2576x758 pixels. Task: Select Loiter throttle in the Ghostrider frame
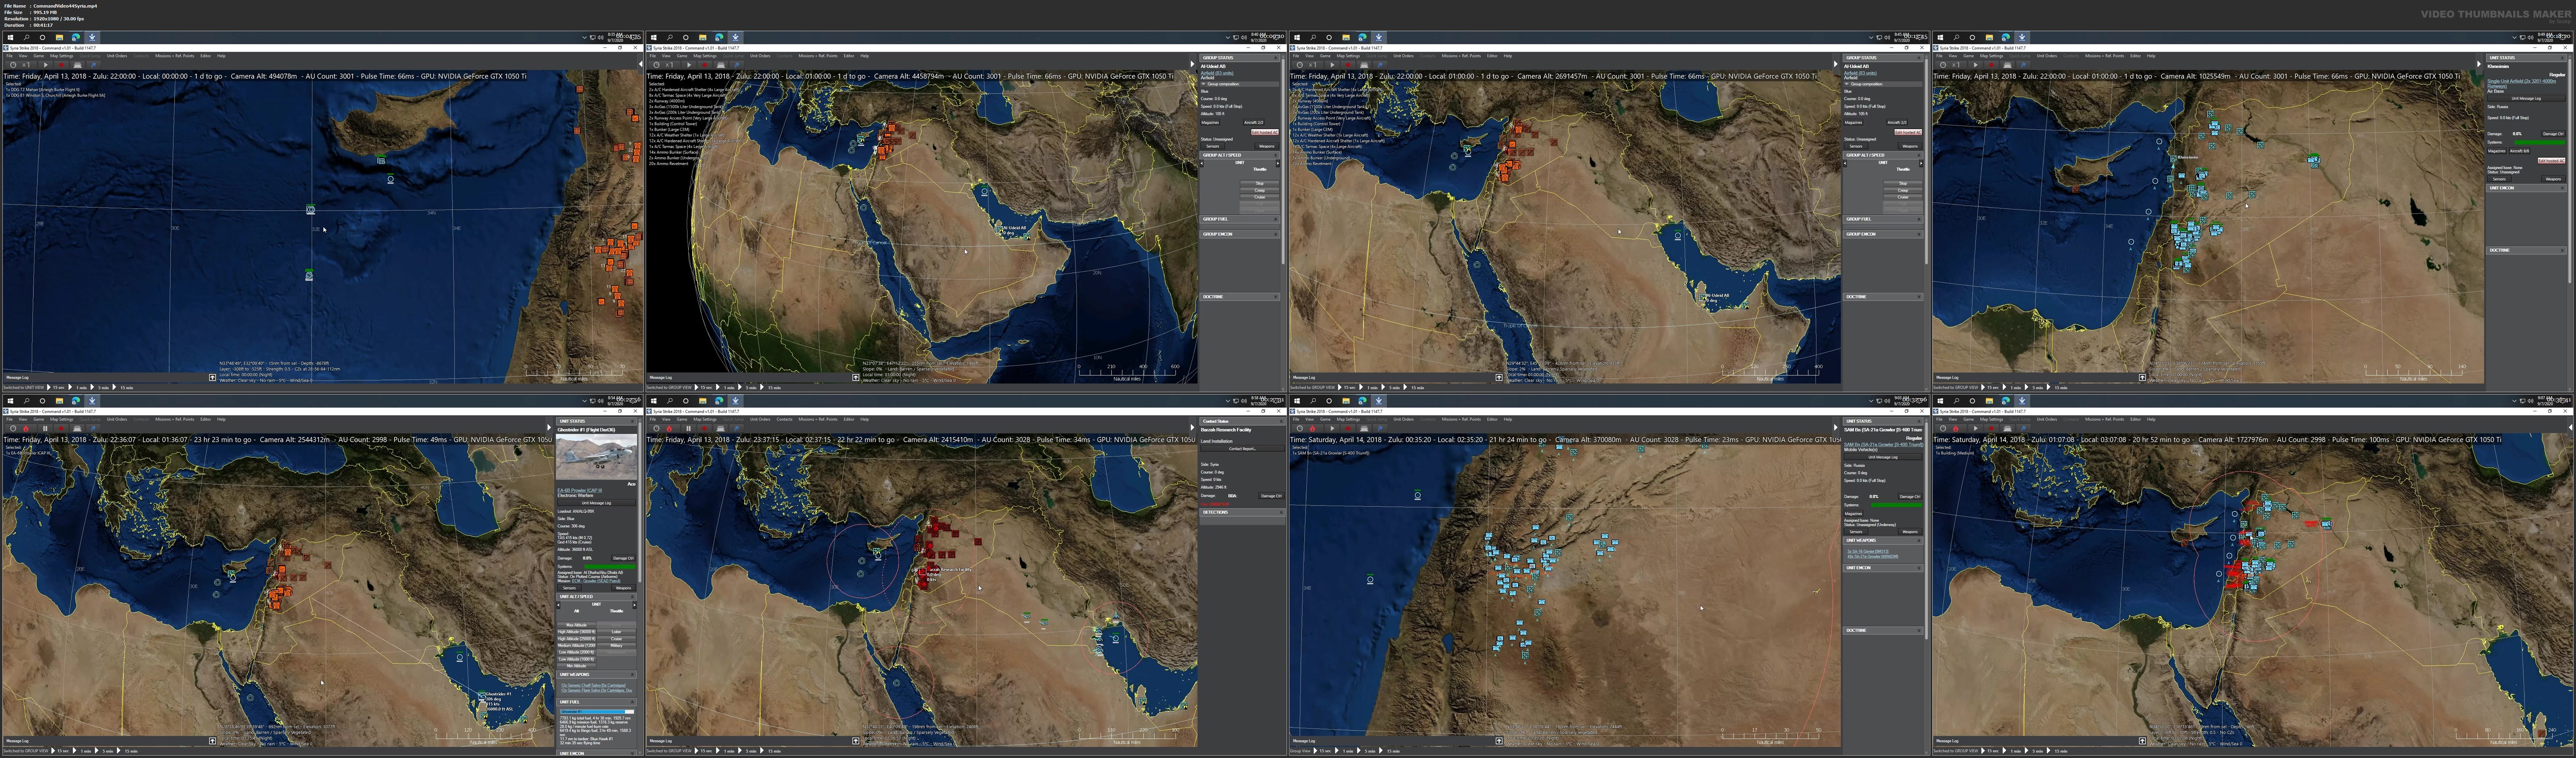(x=616, y=632)
